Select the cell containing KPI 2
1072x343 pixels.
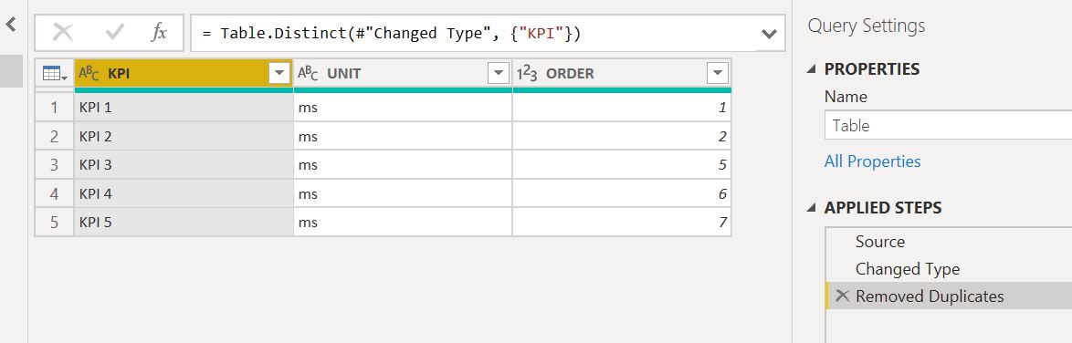(x=184, y=136)
